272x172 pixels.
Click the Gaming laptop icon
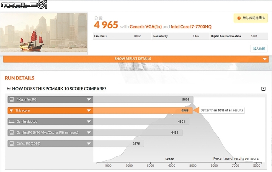(12, 122)
